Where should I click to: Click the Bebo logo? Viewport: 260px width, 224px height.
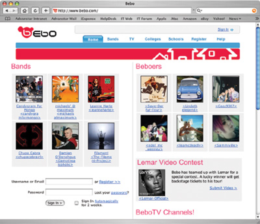(x=37, y=32)
